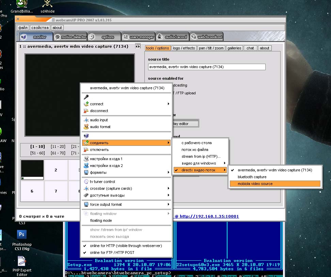Select the galleries sub-tab
This screenshot has height=277, width=331.
234,48
